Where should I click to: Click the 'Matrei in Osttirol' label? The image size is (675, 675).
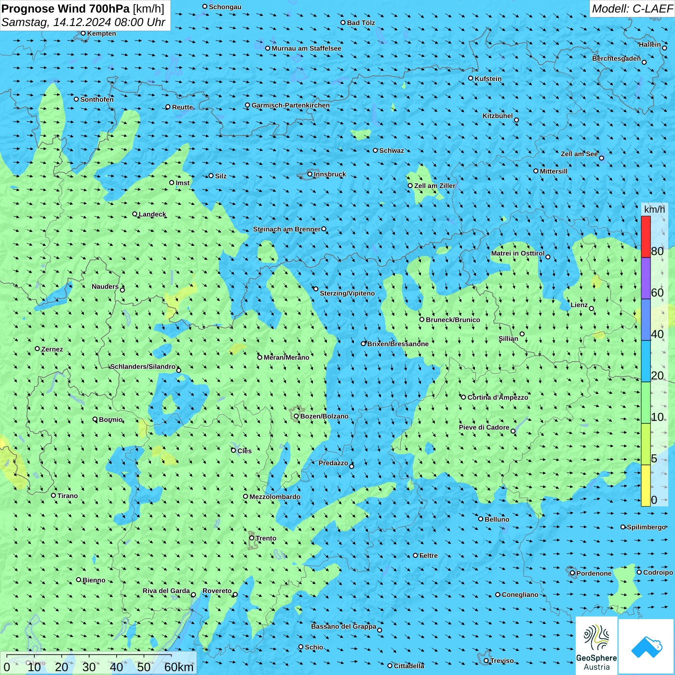point(517,253)
